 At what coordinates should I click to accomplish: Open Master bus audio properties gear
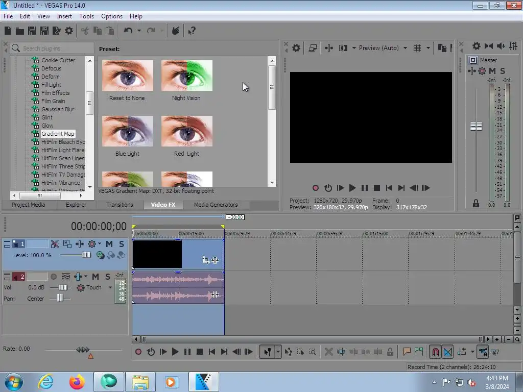(477, 46)
